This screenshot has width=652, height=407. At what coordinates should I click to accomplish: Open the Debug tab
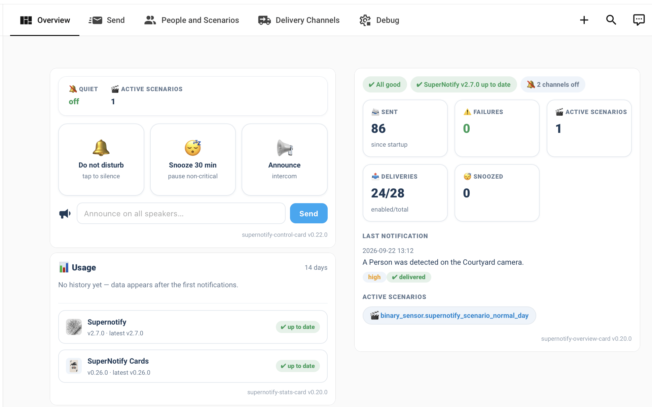coord(379,20)
